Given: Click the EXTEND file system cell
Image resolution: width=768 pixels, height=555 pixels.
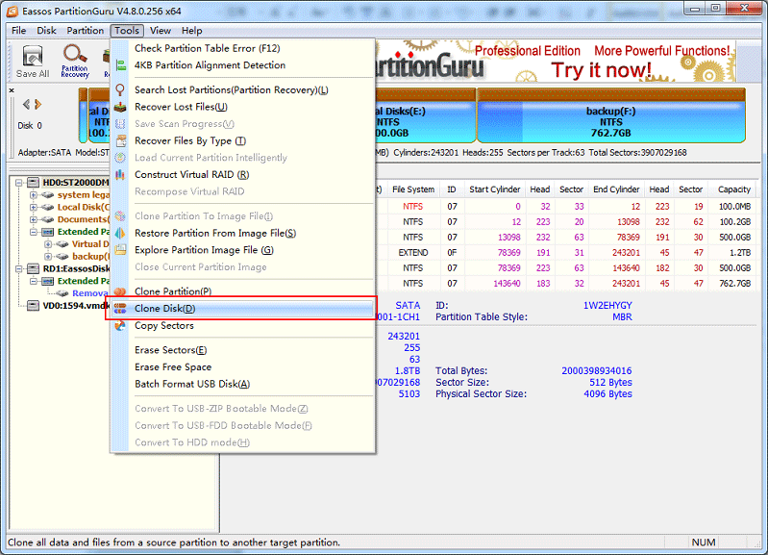Looking at the screenshot, I should [x=413, y=253].
